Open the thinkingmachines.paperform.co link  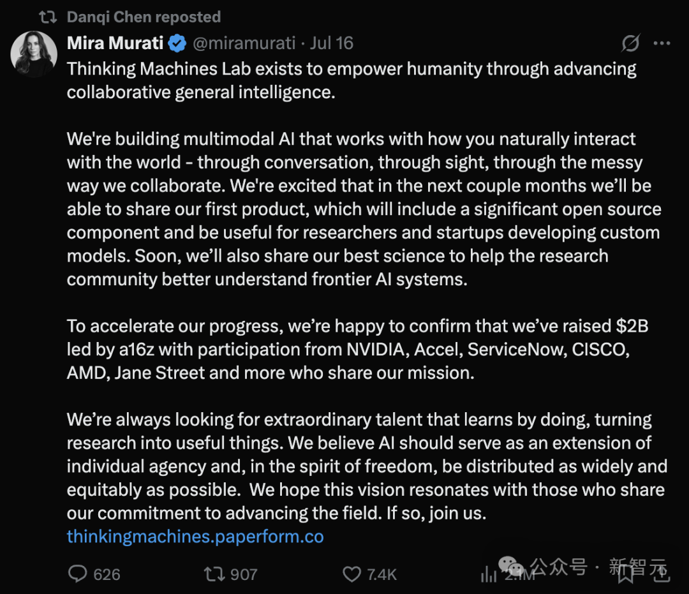point(195,537)
